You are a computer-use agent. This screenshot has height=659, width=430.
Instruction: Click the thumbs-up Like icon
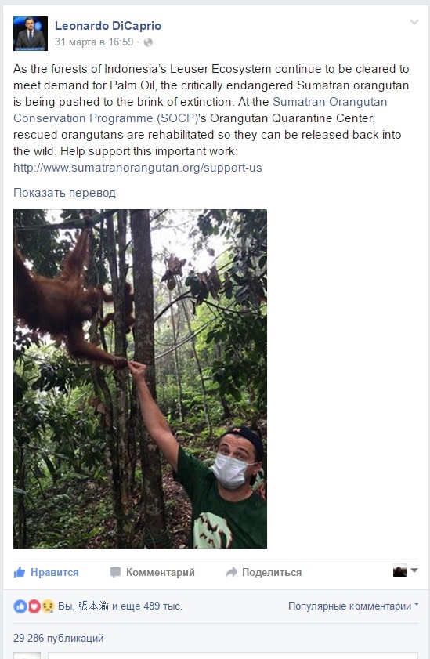coord(20,572)
